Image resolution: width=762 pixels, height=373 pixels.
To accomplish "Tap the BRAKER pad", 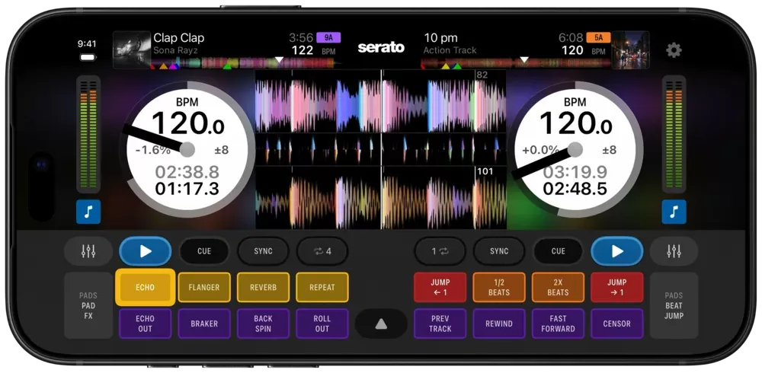I will point(204,324).
